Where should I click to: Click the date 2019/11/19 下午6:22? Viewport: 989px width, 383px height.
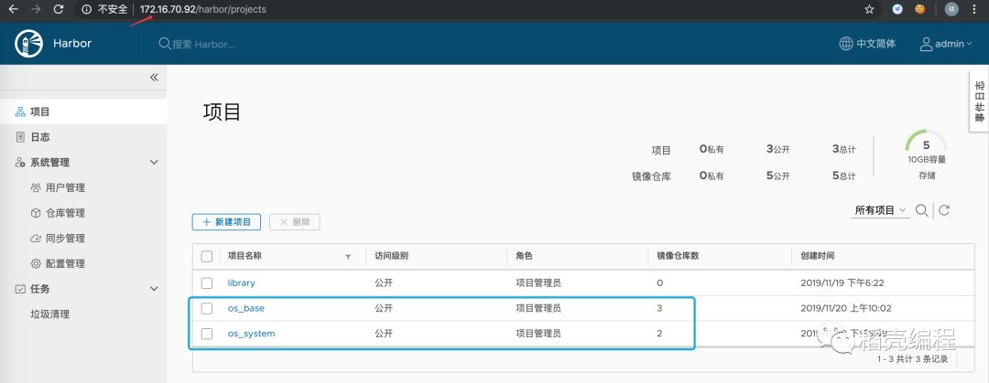(842, 282)
